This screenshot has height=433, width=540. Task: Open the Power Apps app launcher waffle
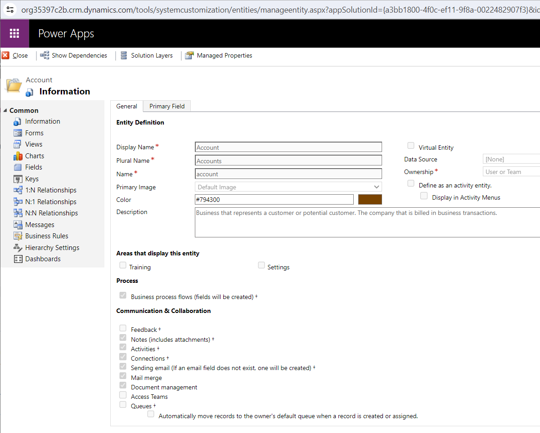pyautogui.click(x=14, y=33)
